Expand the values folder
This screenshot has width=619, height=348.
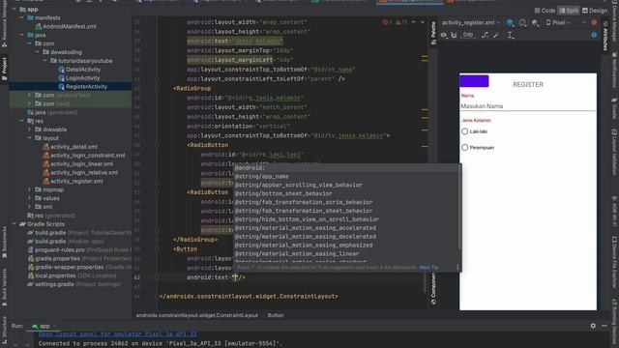(x=30, y=198)
